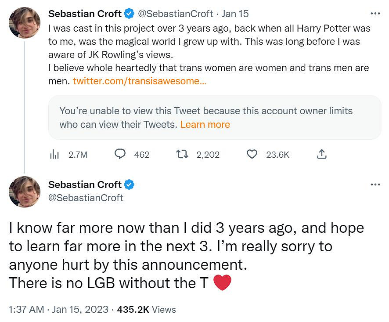Click the retweet arrows icon
389x322 pixels.
click(x=181, y=154)
